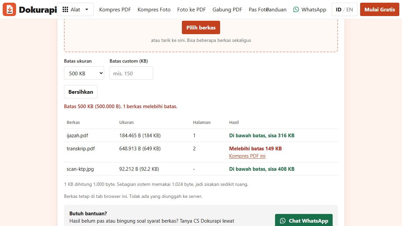
Task: Click the 'Batas ukuran' label
Action: pyautogui.click(x=78, y=61)
